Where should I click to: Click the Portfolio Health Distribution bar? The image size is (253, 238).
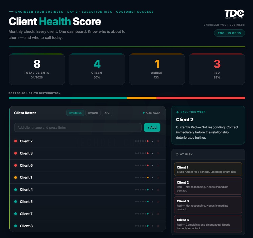tap(127, 98)
